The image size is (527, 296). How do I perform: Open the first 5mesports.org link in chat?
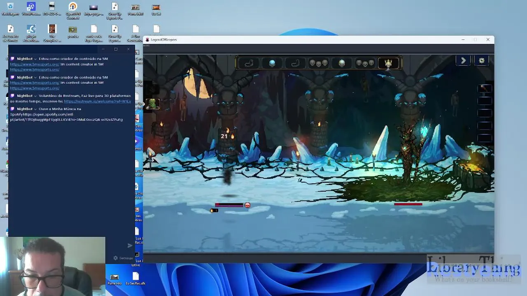35,64
